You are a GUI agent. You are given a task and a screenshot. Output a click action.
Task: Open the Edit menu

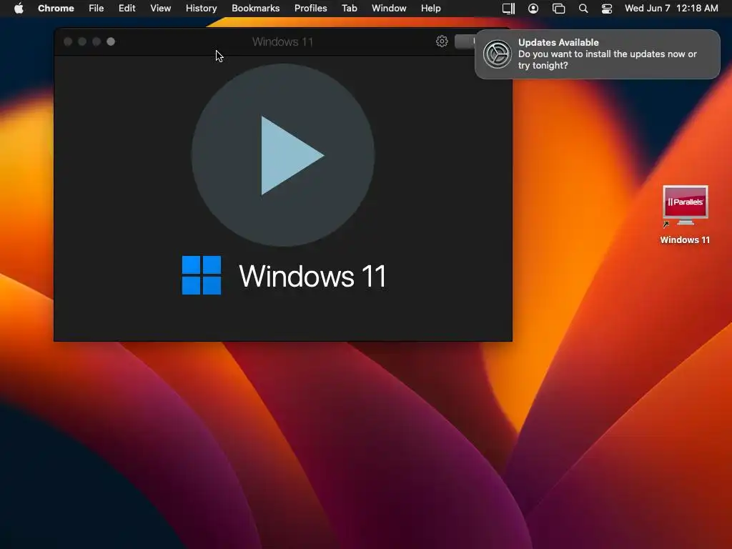127,8
